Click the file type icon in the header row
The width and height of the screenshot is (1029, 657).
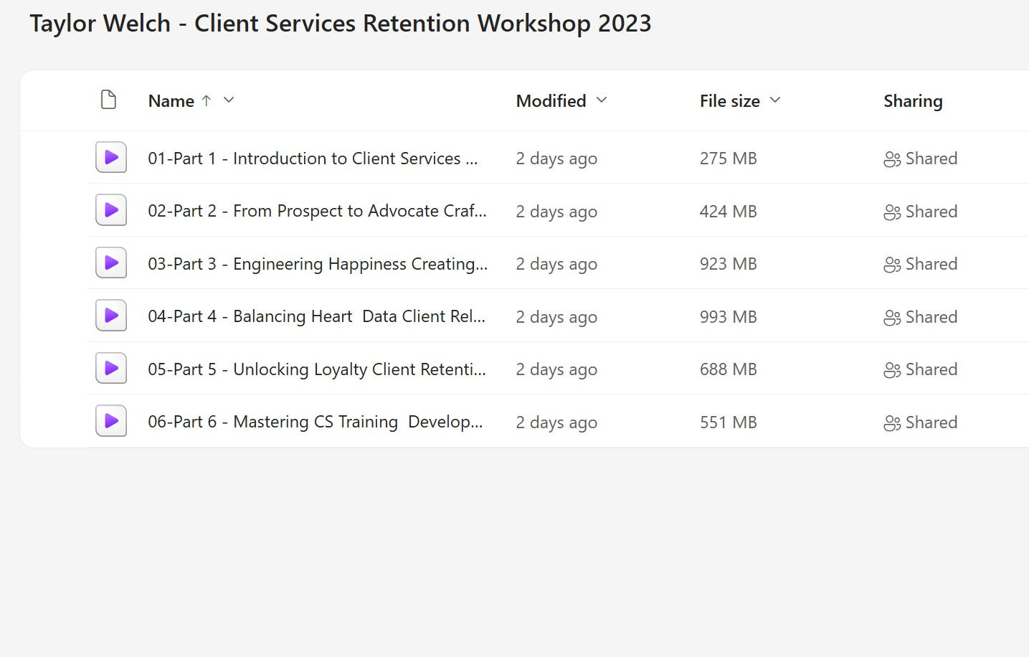tap(108, 100)
